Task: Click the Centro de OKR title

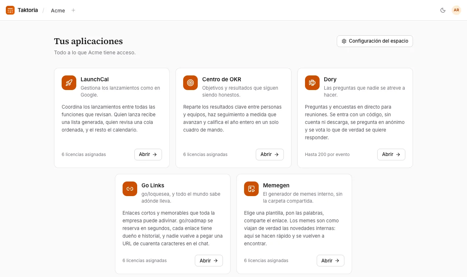Action: (222, 79)
